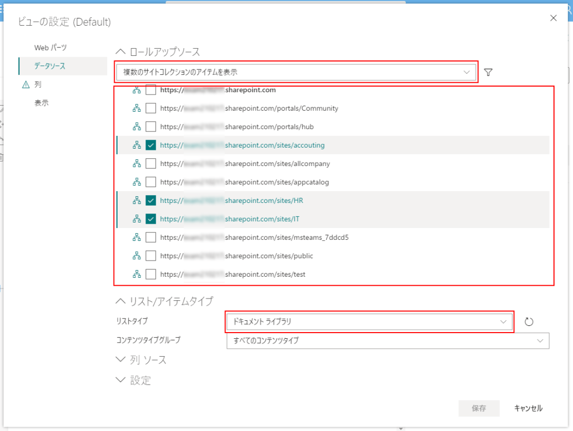Open the すべてのコンテンツタイプ dropdown
Screen dimensions: 573x431
(x=387, y=340)
